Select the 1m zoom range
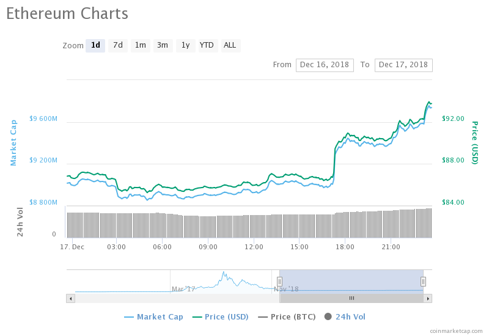 141,45
